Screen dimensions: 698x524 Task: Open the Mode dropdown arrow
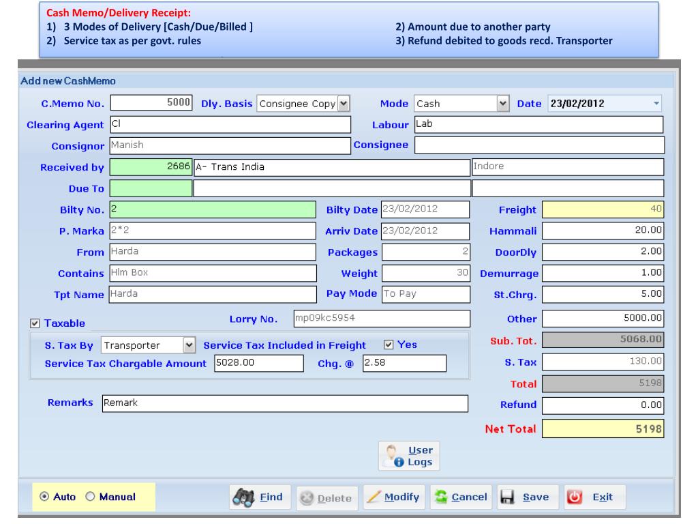(x=502, y=104)
